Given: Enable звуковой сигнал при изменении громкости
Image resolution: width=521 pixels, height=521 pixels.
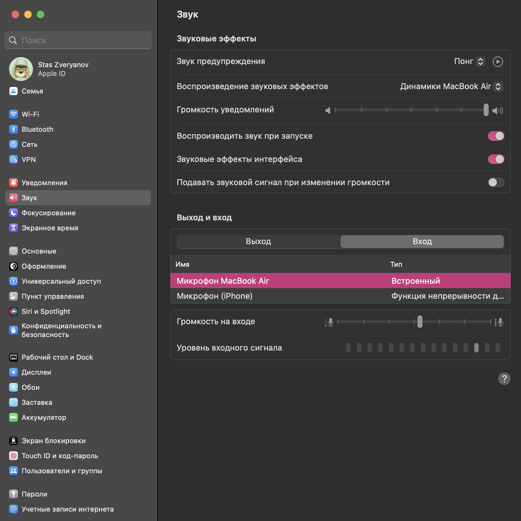Looking at the screenshot, I should [x=496, y=182].
